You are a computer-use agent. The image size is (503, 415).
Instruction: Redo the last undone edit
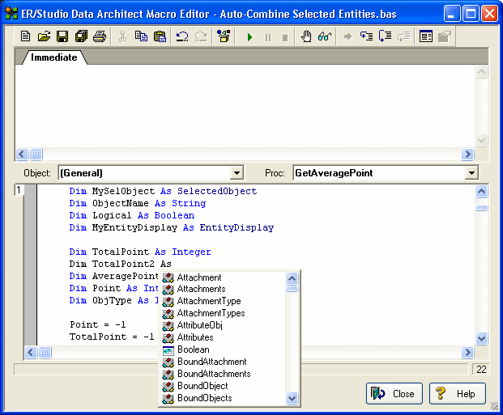point(201,36)
